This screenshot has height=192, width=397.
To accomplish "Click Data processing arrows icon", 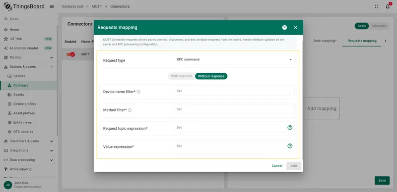I will click(6, 160).
